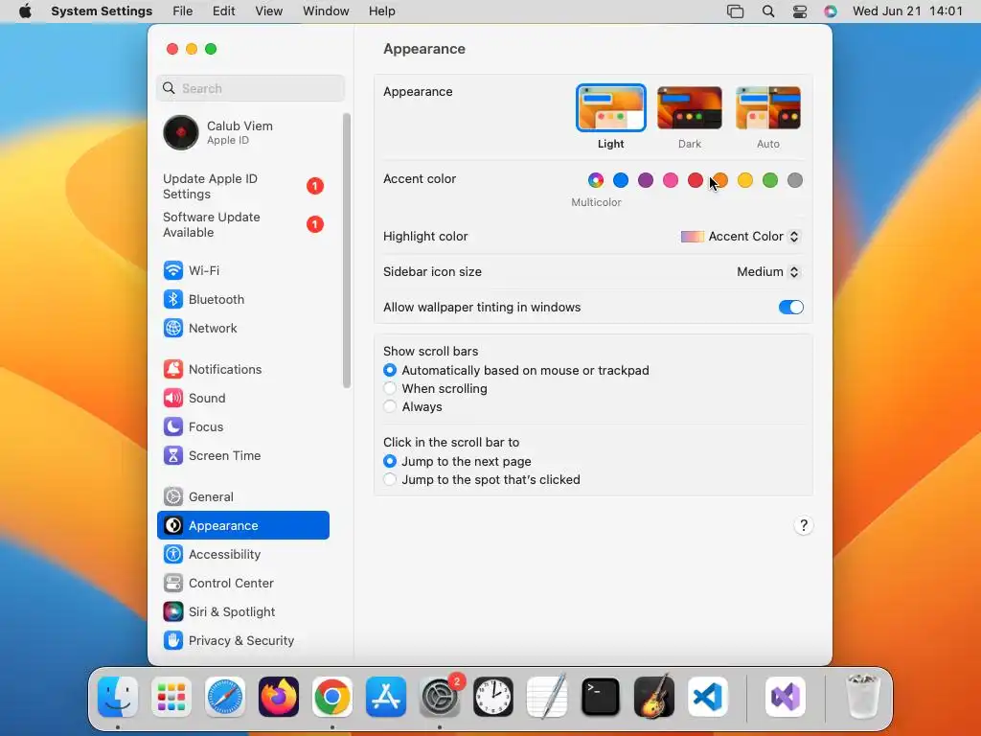Choose yellow accent color
Image resolution: width=981 pixels, height=736 pixels.
[745, 180]
